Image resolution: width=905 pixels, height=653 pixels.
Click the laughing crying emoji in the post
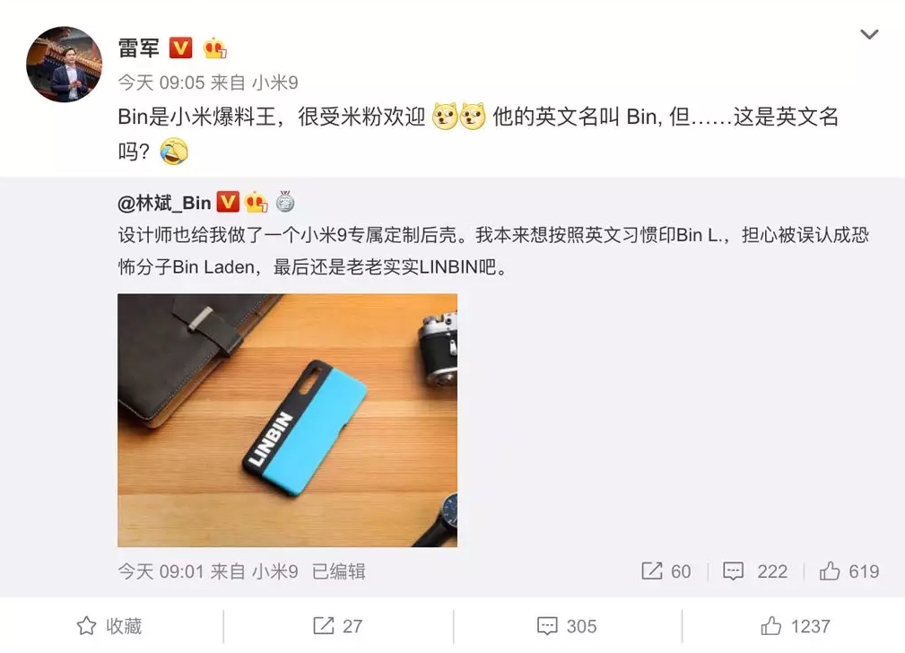[x=174, y=152]
